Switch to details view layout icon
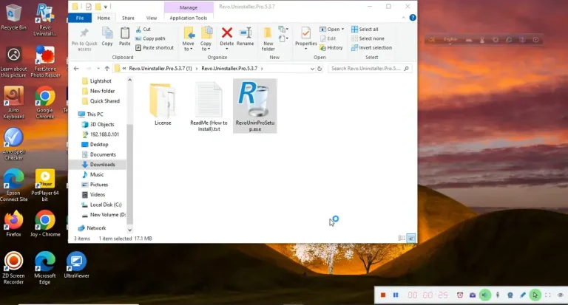Screen dimensions: 568x305 pos(402,238)
